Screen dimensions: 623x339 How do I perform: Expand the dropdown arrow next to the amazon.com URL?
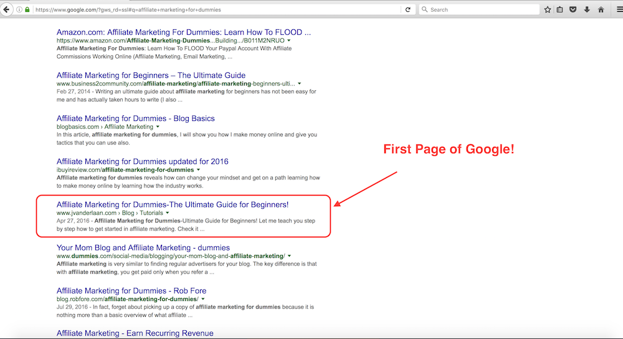pyautogui.click(x=289, y=41)
